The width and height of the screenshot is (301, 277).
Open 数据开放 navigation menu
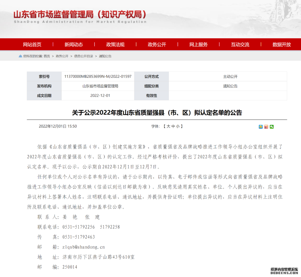pos(281,45)
